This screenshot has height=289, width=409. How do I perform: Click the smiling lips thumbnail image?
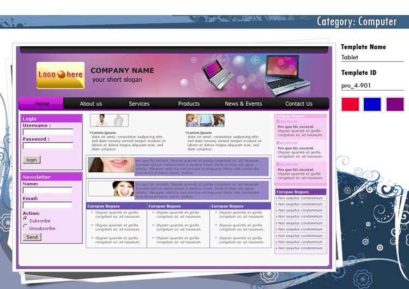pyautogui.click(x=111, y=165)
